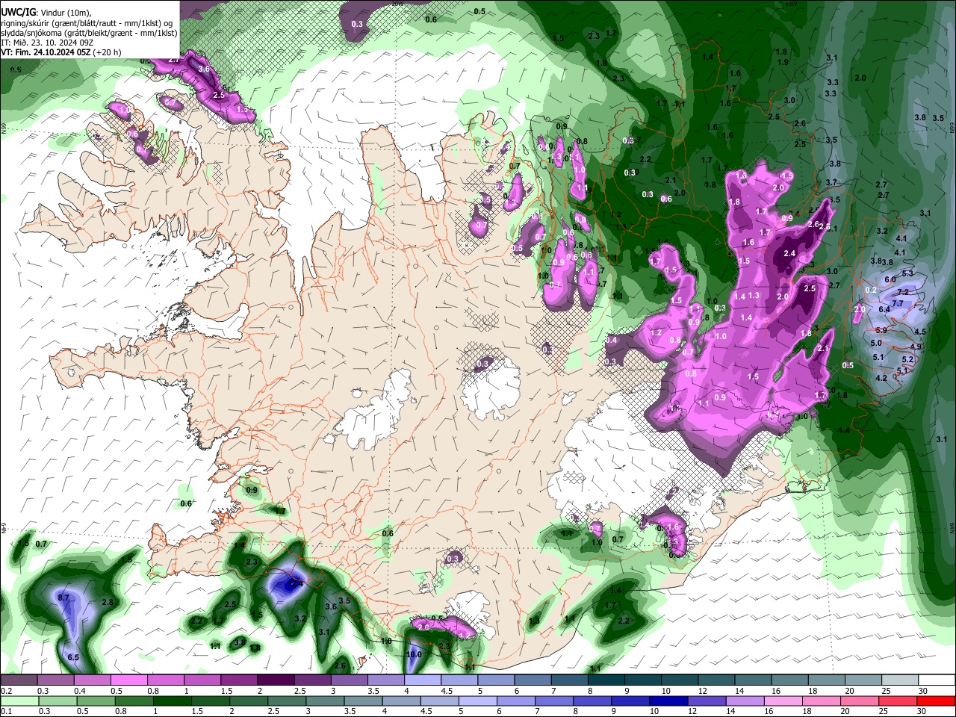Viewport: 956px width, 717px height.
Task: Click the 2.4 snowfall value in the dark purple area
Action: [789, 254]
